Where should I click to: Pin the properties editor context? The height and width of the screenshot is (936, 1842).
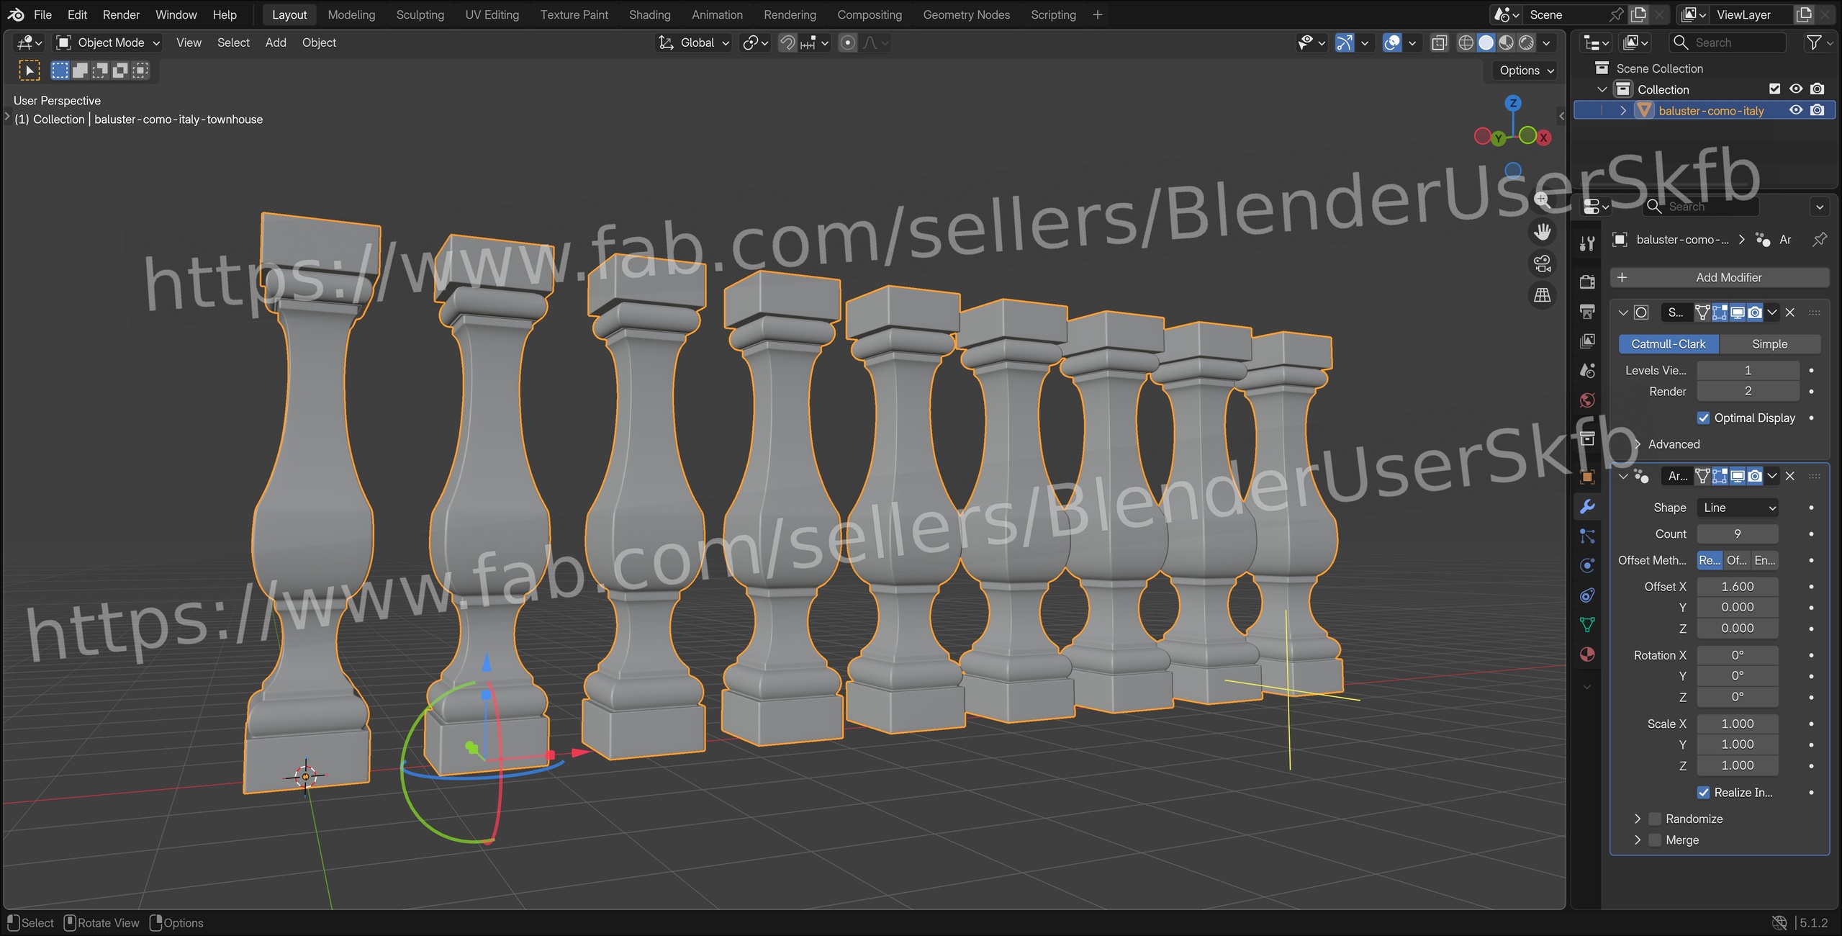tap(1819, 240)
